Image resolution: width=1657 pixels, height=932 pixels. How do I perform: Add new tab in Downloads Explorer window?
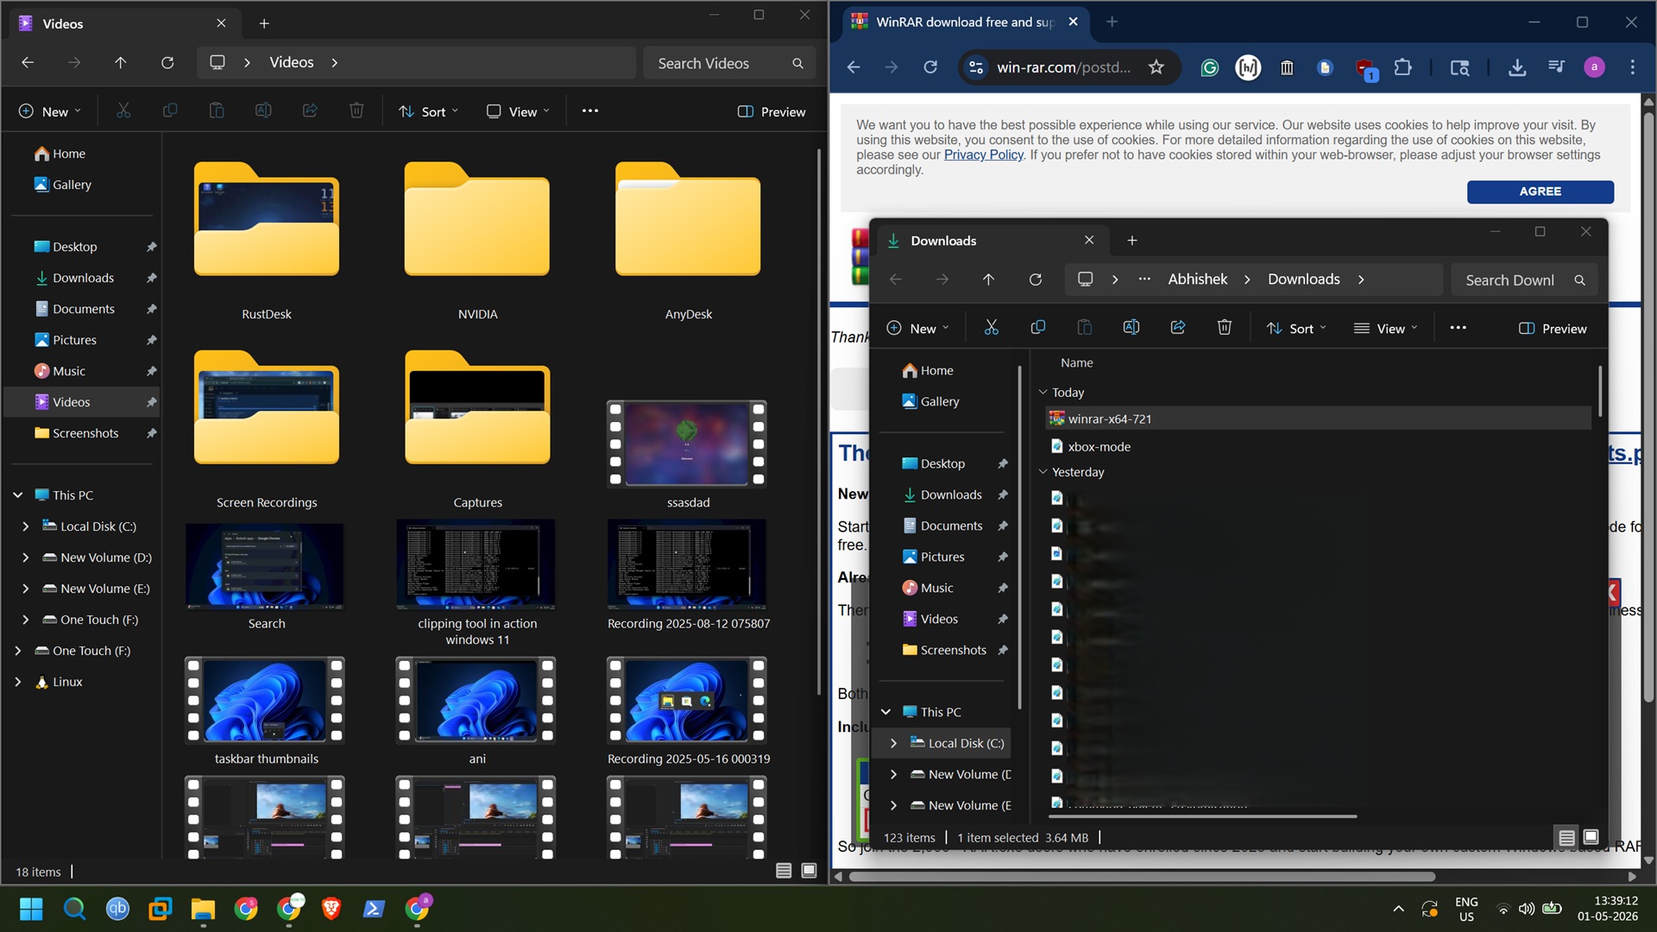(x=1132, y=241)
